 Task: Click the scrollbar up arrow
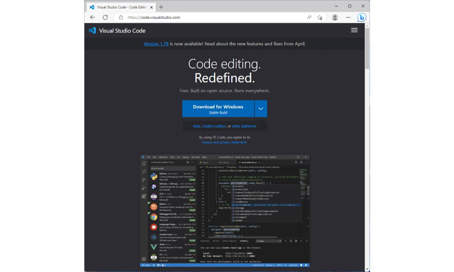(x=367, y=25)
